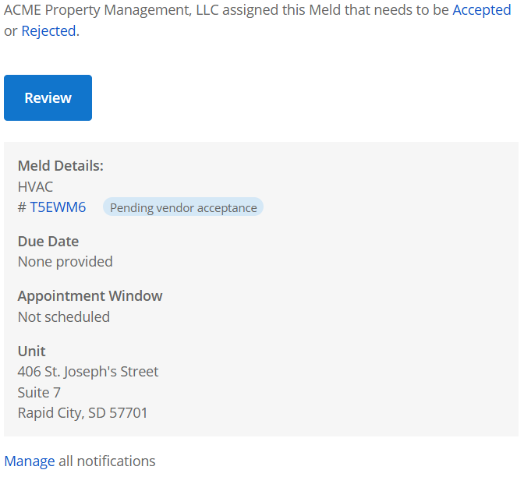Image resolution: width=524 pixels, height=477 pixels.
Task: Click the Due Date label
Action: [48, 242]
